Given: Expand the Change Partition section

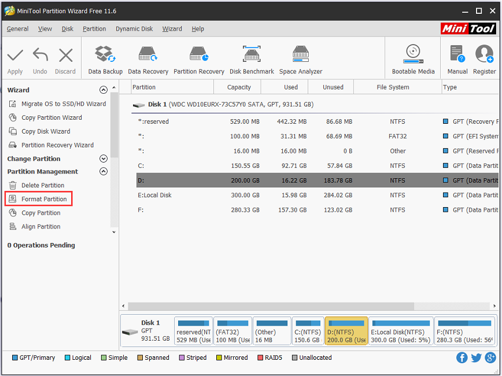Looking at the screenshot, I should click(x=103, y=158).
